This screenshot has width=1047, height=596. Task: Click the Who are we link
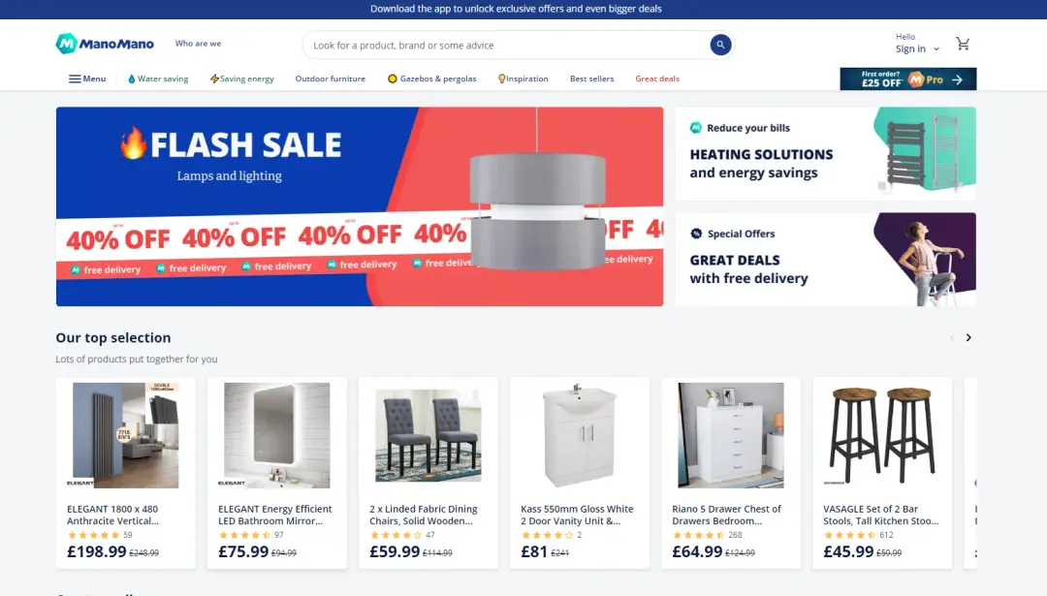pos(198,44)
